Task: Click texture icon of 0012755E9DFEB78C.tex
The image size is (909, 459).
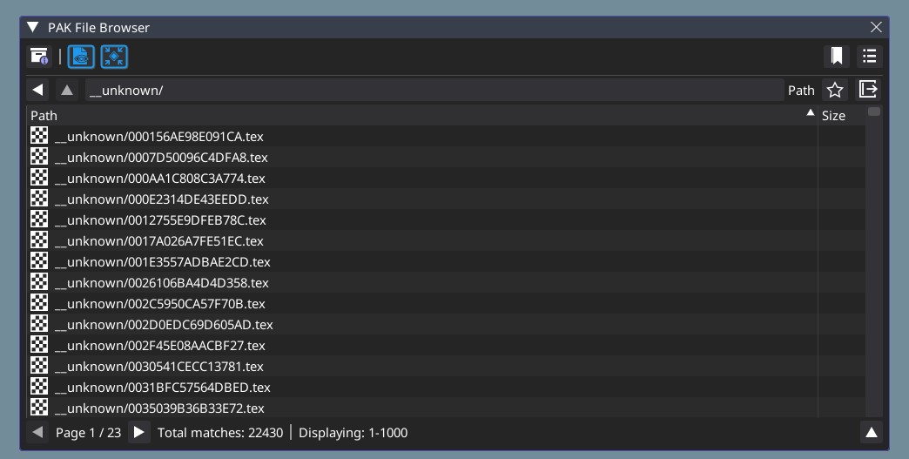Action: (x=39, y=219)
